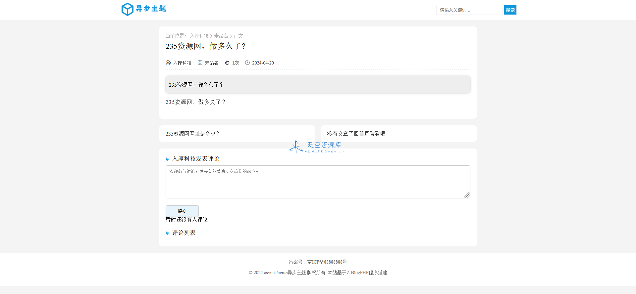Click the blue 搜索 search button
The height and width of the screenshot is (294, 636).
click(x=510, y=10)
